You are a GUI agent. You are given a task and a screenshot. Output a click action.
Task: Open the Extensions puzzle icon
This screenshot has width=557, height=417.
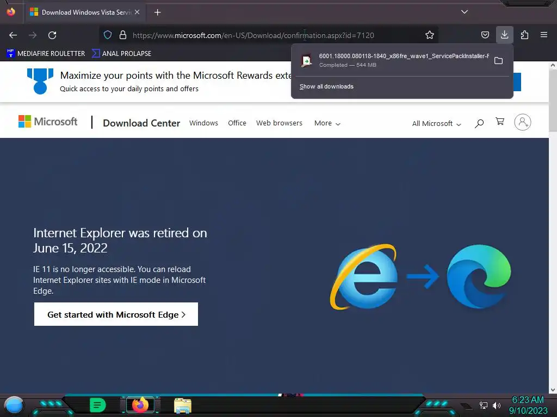(x=524, y=35)
